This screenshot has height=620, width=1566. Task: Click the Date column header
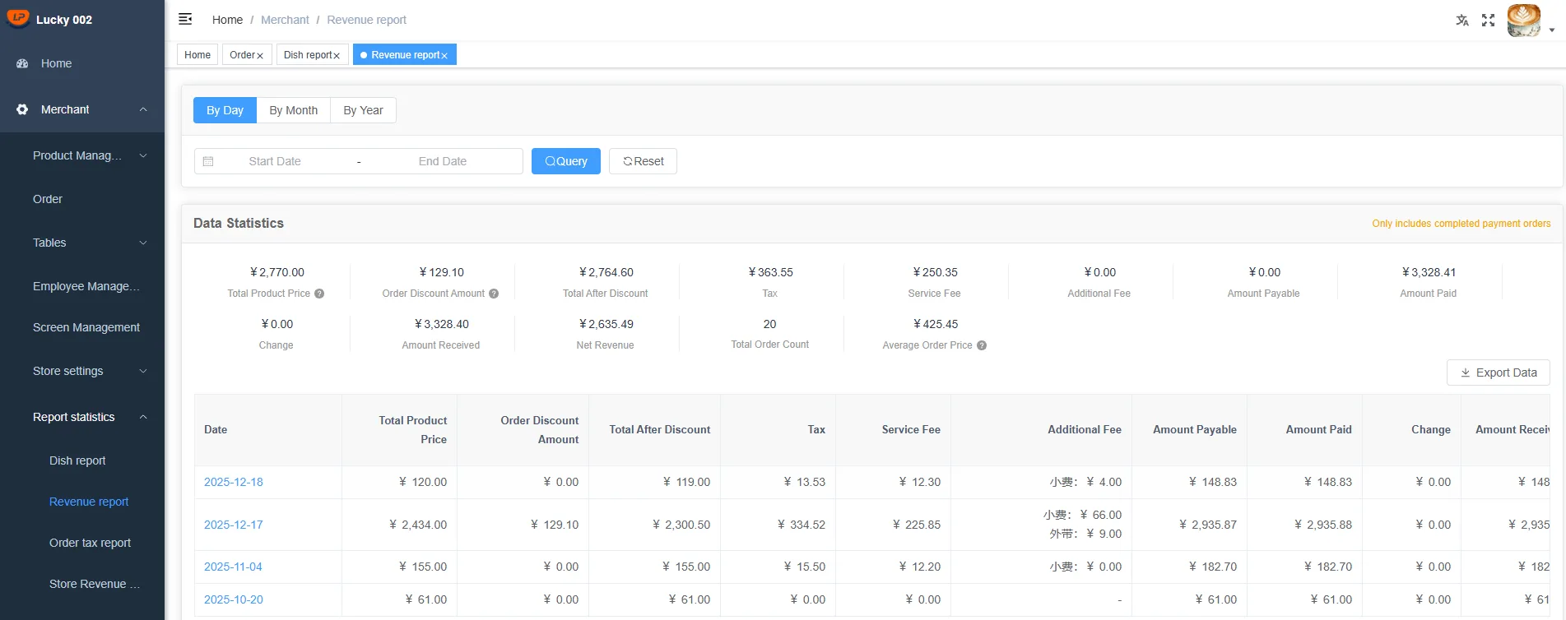pos(268,429)
